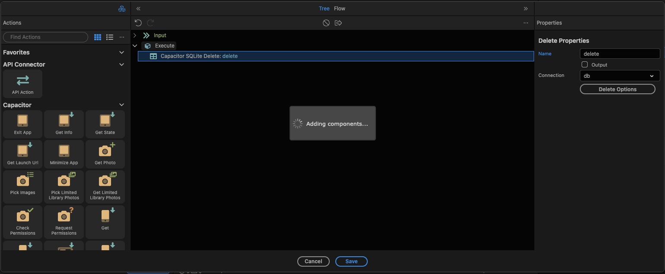Select the Minimize App action

pos(64,155)
